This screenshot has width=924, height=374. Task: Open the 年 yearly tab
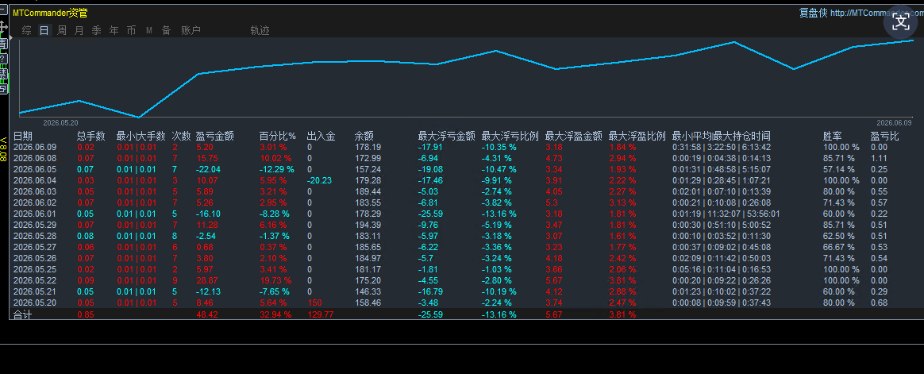coord(114,31)
